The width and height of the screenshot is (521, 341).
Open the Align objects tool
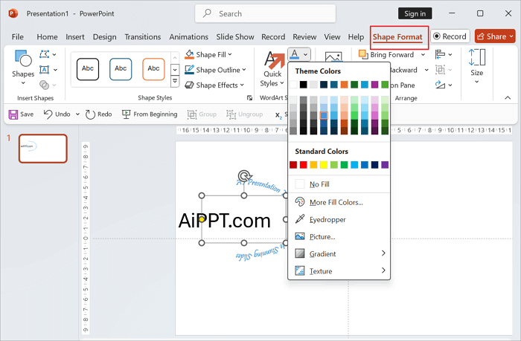tap(440, 54)
